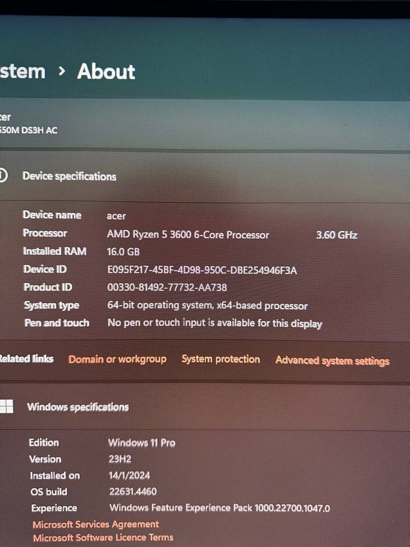Open Microsoft Software Licence Terms link
This screenshot has width=410, height=547.
pyautogui.click(x=103, y=537)
